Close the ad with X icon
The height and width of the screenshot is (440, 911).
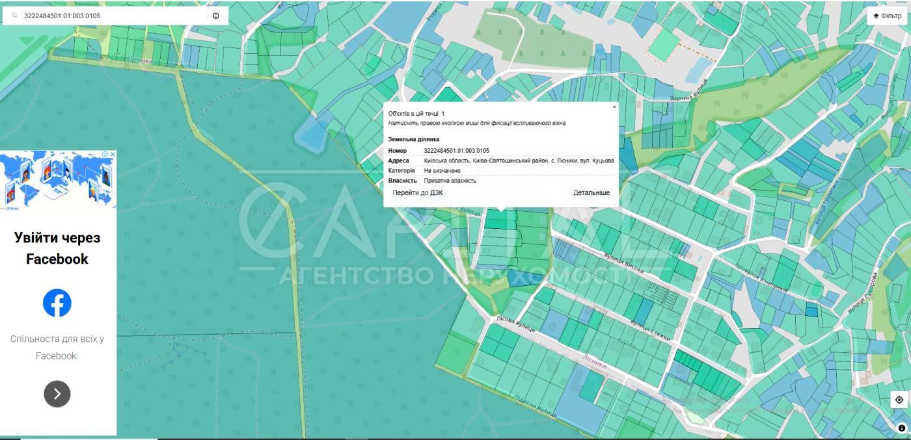coord(112,155)
